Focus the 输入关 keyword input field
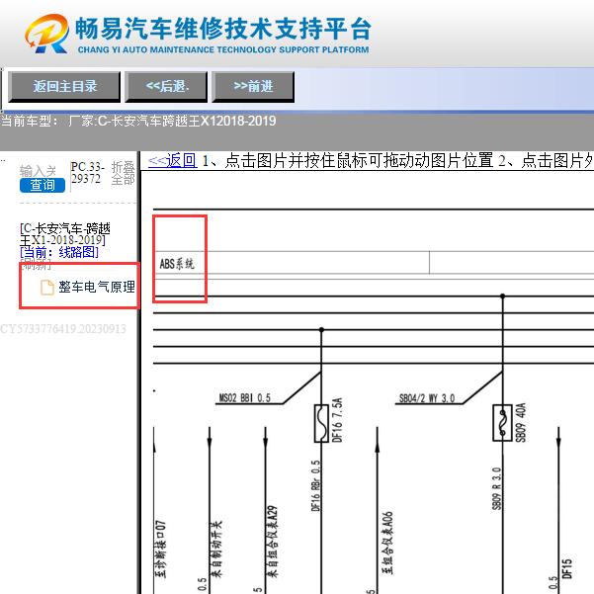 [x=39, y=171]
